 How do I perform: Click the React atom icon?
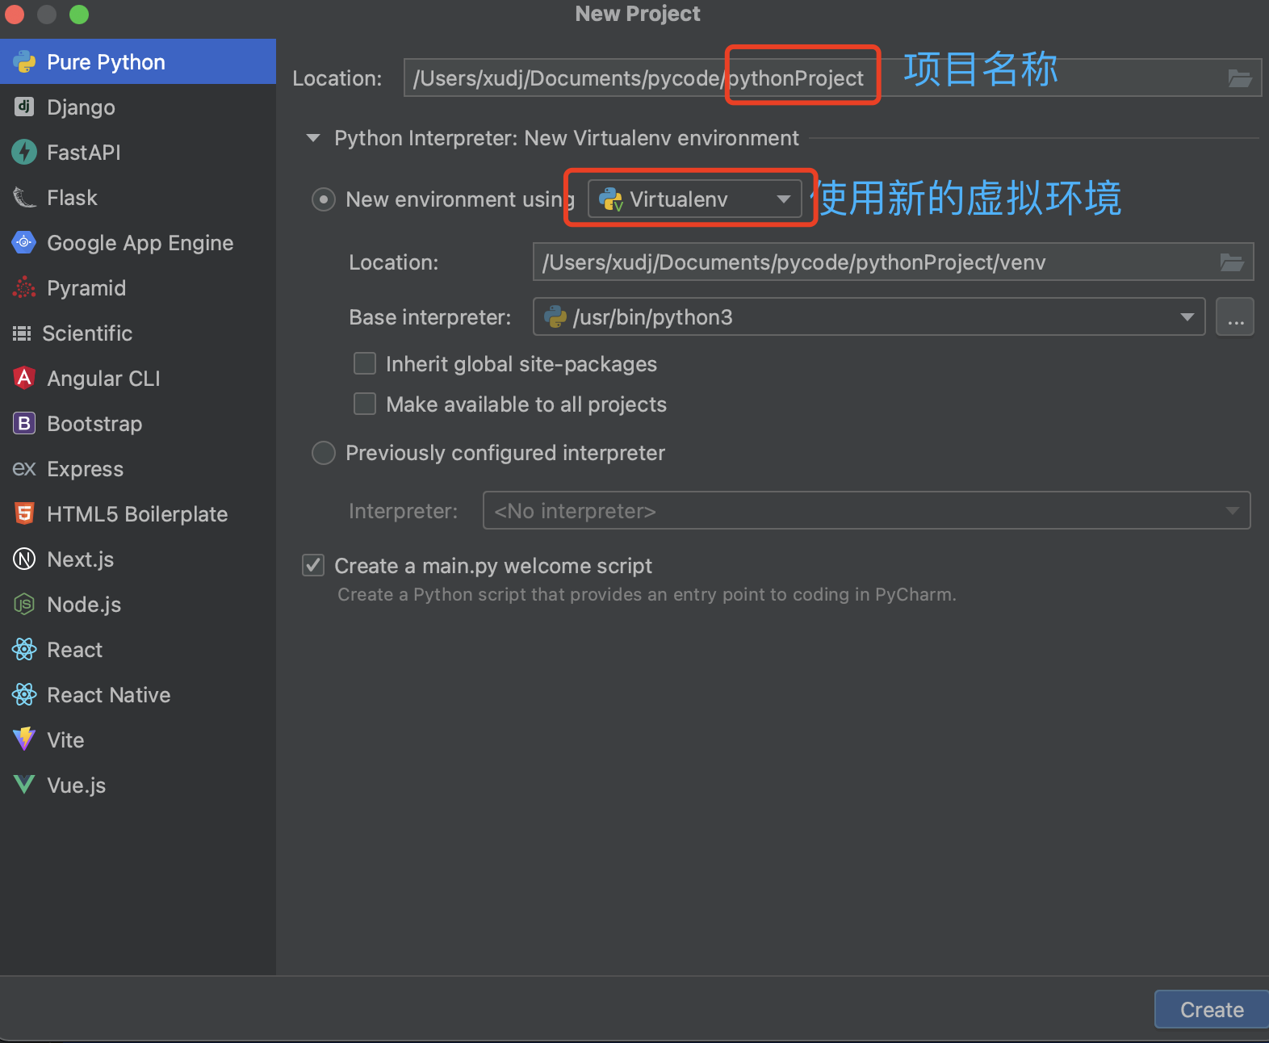coord(24,649)
